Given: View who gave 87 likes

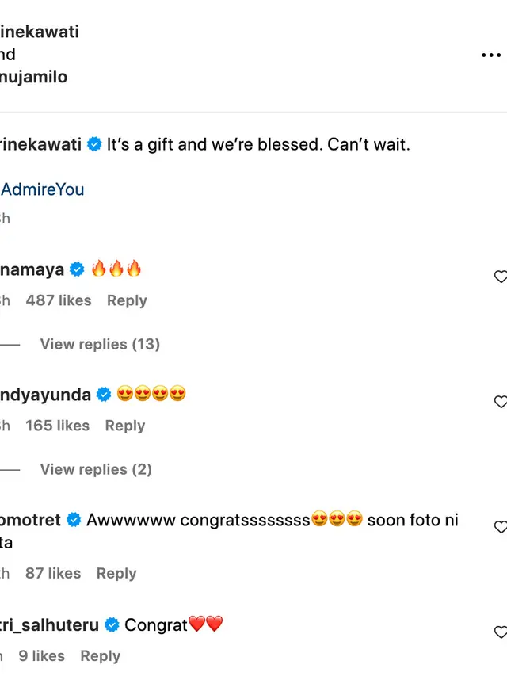Looking at the screenshot, I should (x=53, y=573).
